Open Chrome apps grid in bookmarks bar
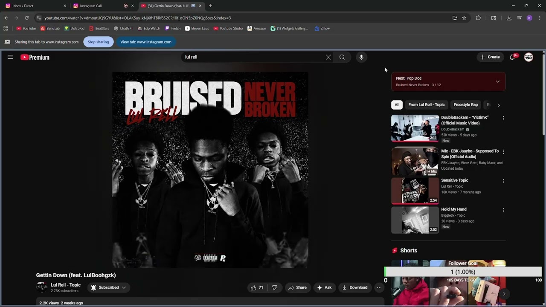The height and width of the screenshot is (307, 546). pyautogui.click(x=6, y=29)
